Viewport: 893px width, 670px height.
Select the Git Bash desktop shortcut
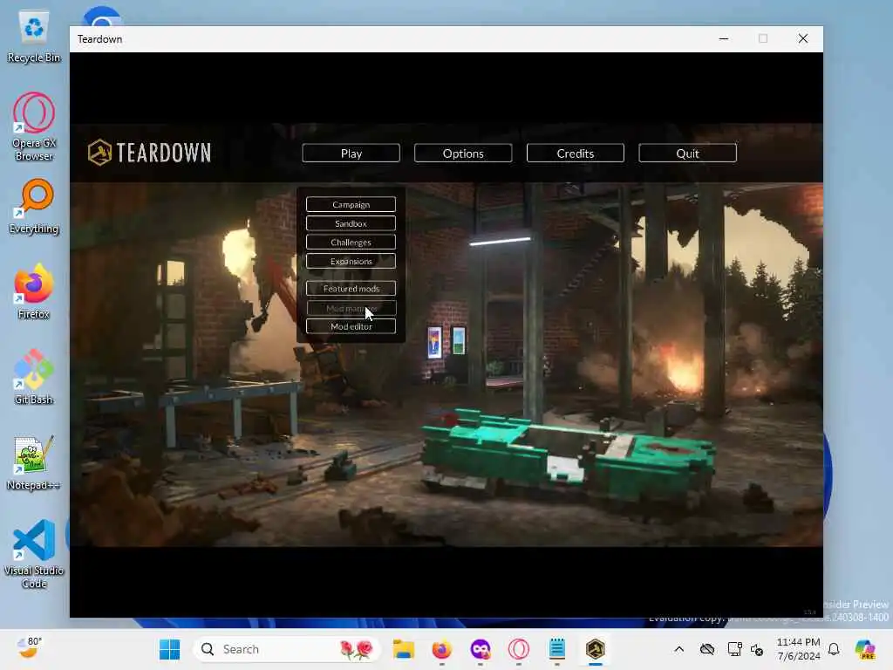pyautogui.click(x=34, y=377)
